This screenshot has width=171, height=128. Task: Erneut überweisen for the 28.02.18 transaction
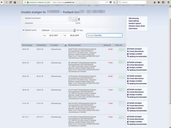[x=135, y=92]
